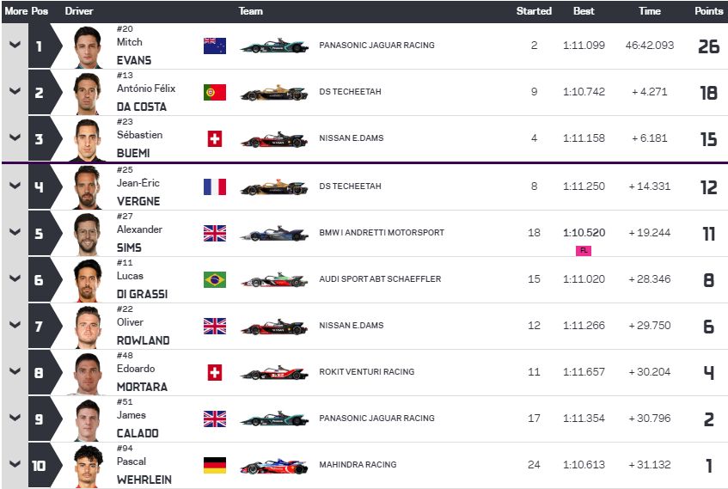Click Alexander Sims' driver portrait

click(x=88, y=234)
